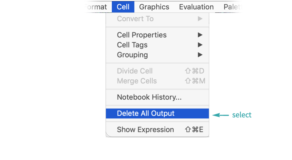Screen dimensions: 292x160
Task: Choose the Grouping menu entry
Action: [132, 55]
